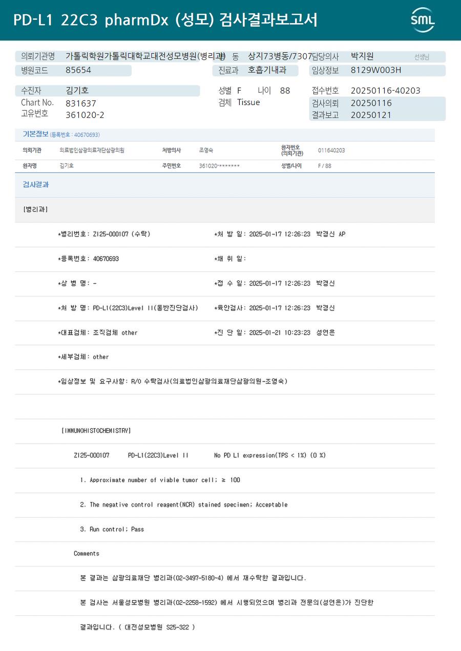This screenshot has height=651, width=461.
Task: Click the '*상 병 명: -' line
Action: click(77, 283)
